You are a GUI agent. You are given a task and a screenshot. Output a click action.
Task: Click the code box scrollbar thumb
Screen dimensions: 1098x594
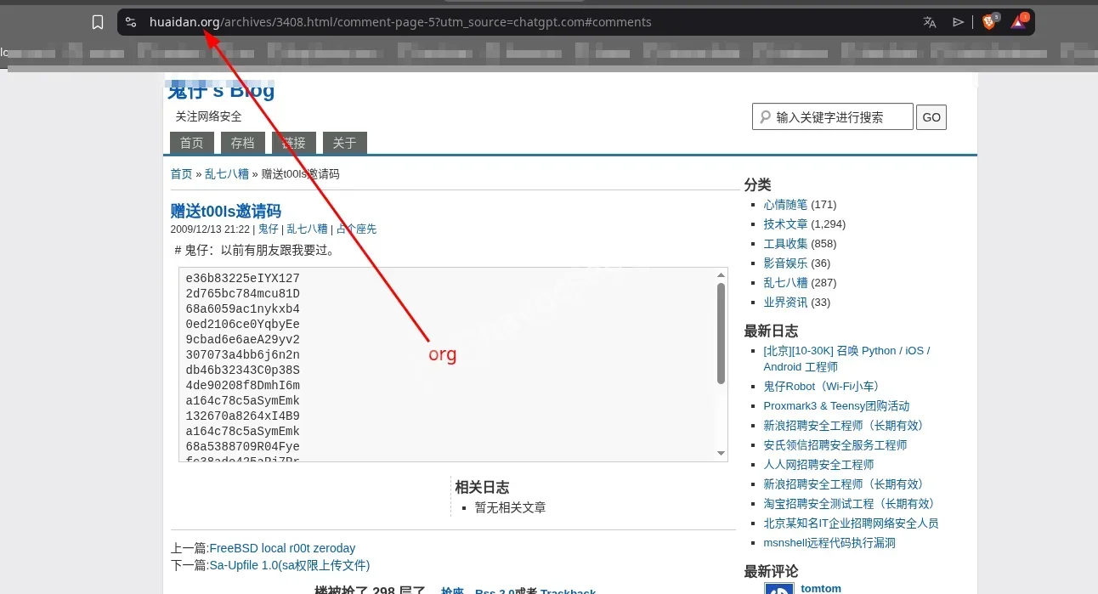click(x=722, y=333)
